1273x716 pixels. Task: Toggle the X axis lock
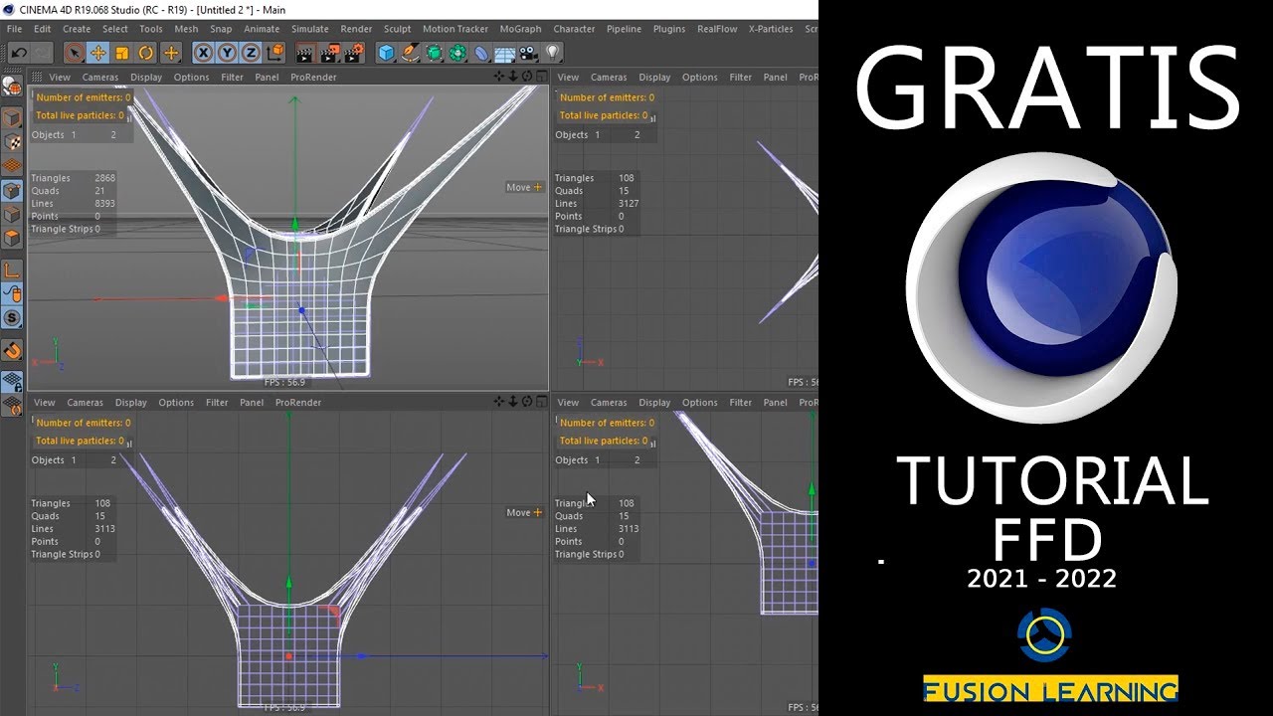coord(204,53)
